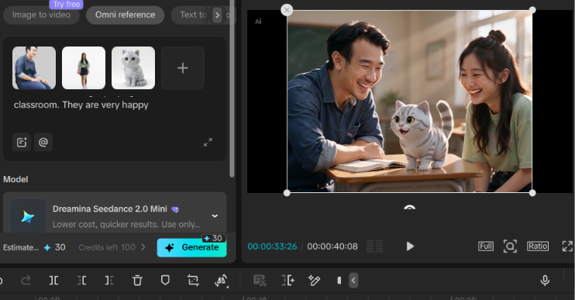
Task: Play the preview video
Action: click(x=410, y=247)
